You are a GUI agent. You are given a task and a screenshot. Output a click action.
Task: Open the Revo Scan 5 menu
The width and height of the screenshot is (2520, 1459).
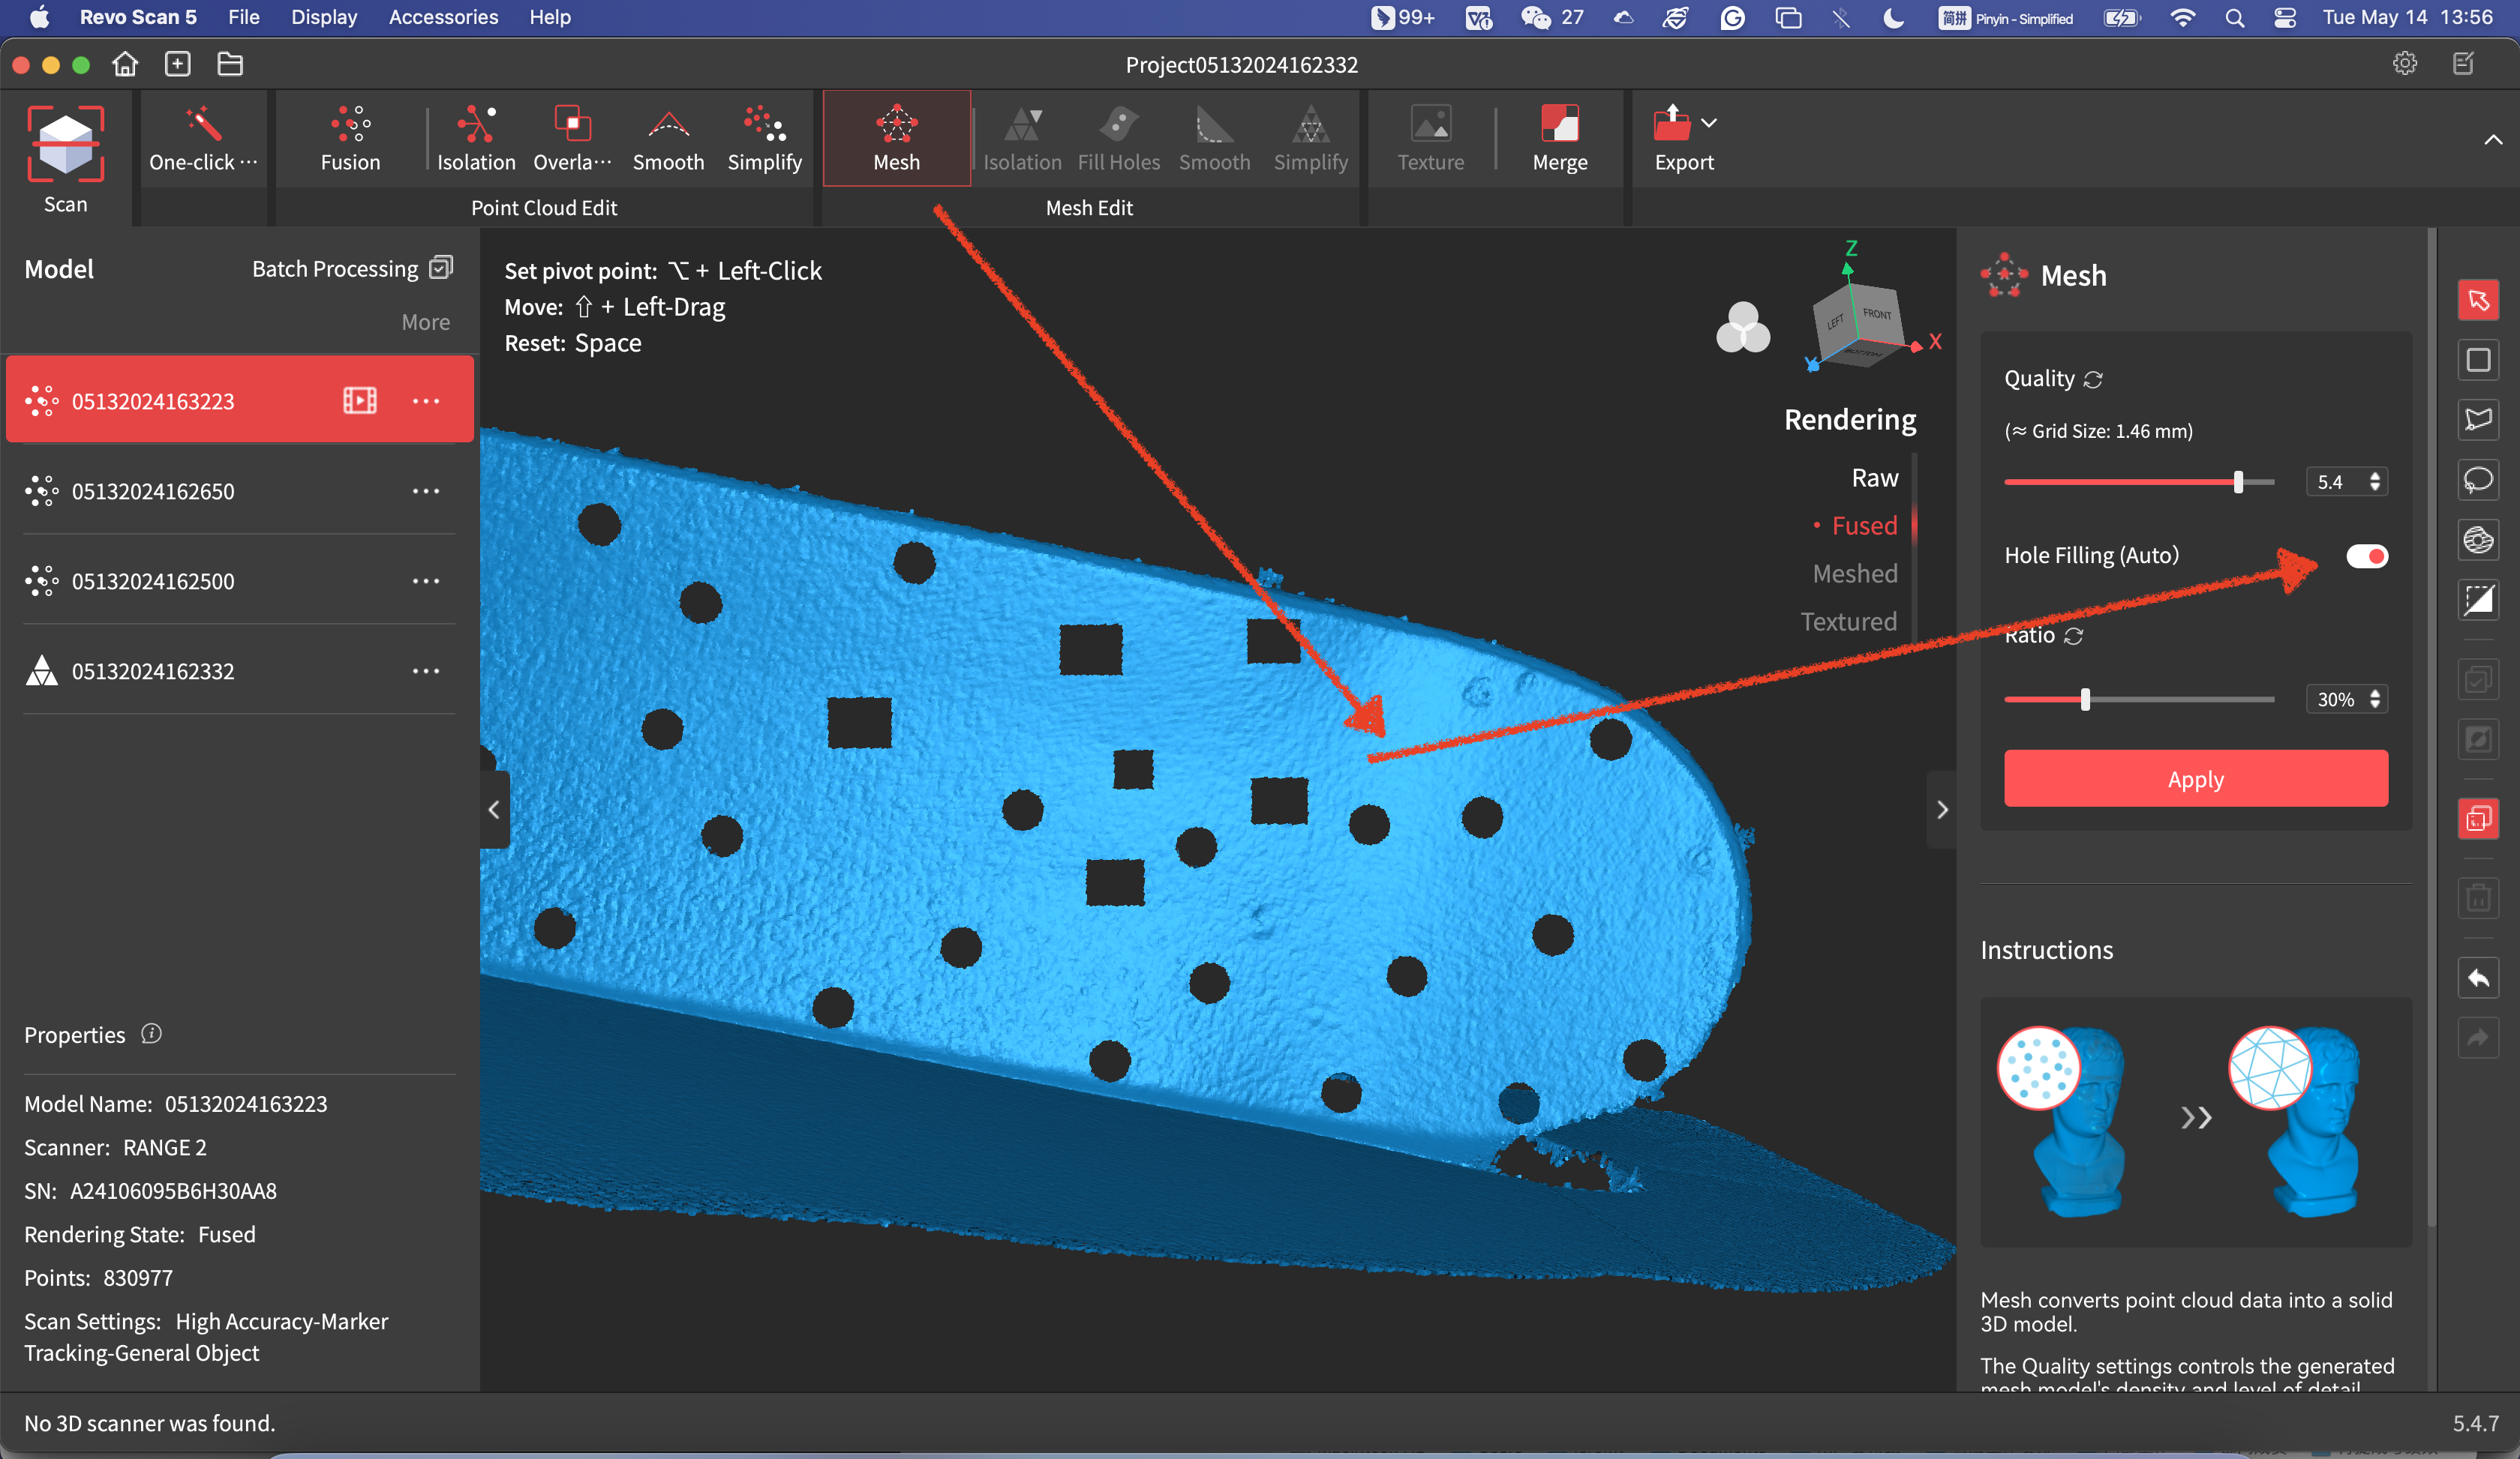pos(138,17)
